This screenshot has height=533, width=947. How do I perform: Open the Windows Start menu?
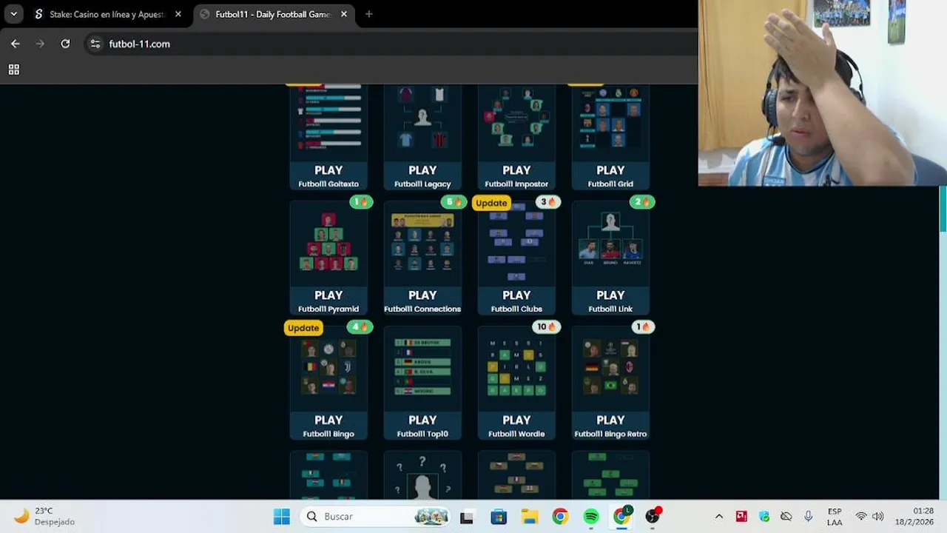pyautogui.click(x=282, y=517)
